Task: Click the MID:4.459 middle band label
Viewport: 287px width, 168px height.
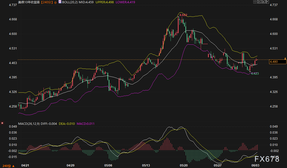Action: [x=86, y=2]
